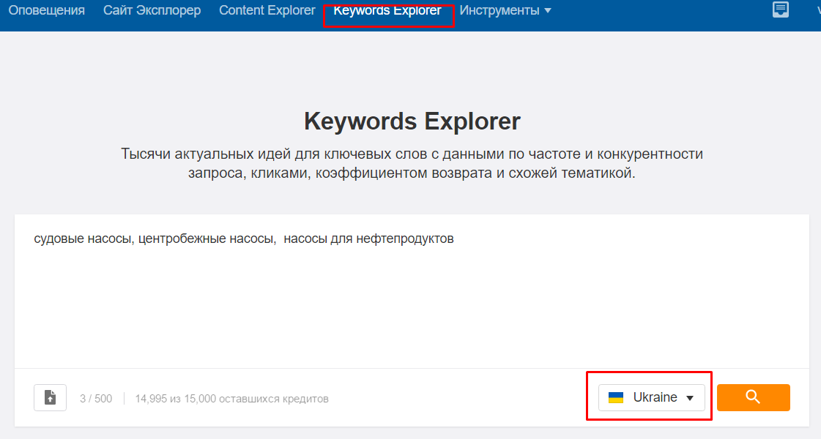Select the magnifier inside the search button
The height and width of the screenshot is (439, 821).
click(753, 397)
